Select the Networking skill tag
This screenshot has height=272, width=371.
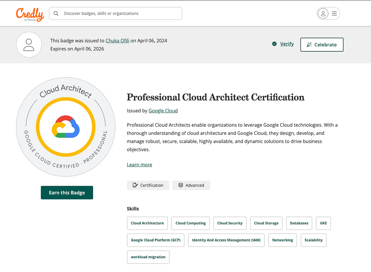click(283, 240)
